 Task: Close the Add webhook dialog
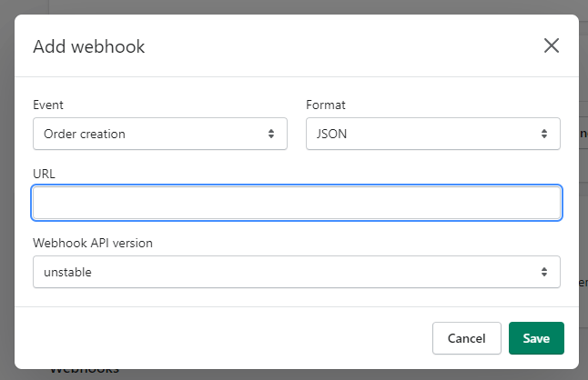[551, 46]
